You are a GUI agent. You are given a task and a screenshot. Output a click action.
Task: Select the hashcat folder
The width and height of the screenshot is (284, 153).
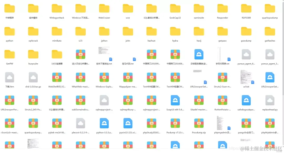(152, 32)
